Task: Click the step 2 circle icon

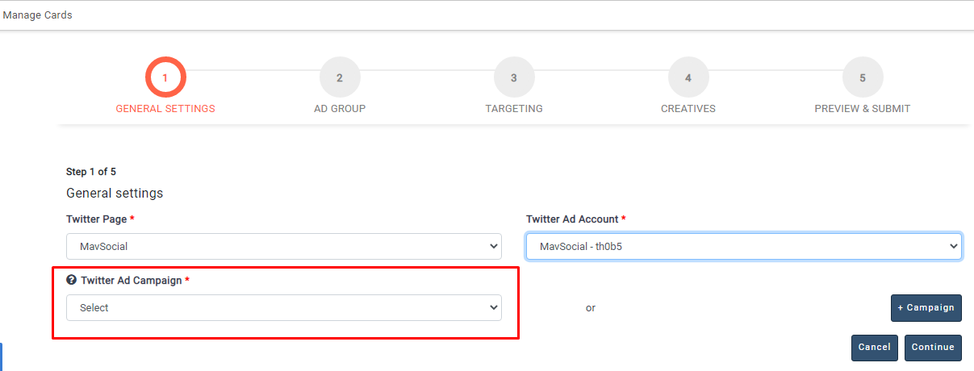Action: pos(340,78)
